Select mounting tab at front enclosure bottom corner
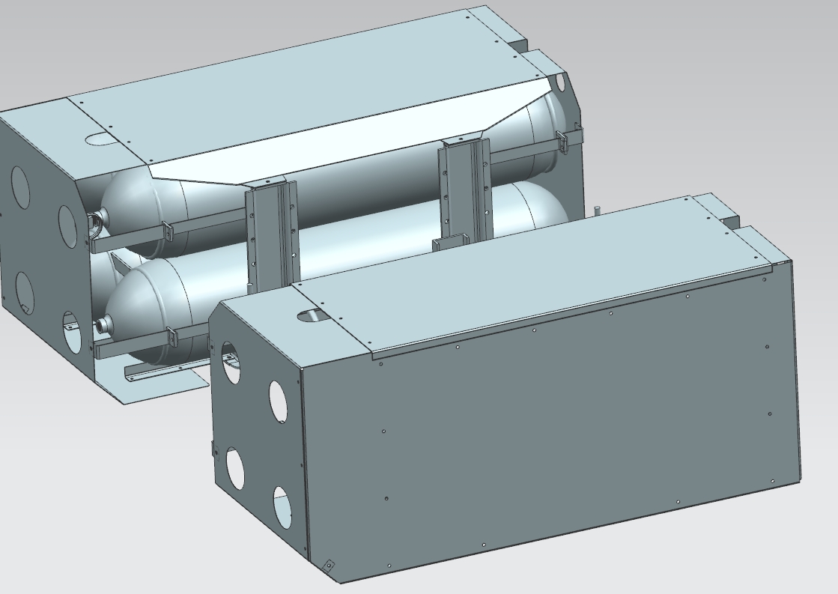Screen dimensions: 838x594 coord(328,566)
